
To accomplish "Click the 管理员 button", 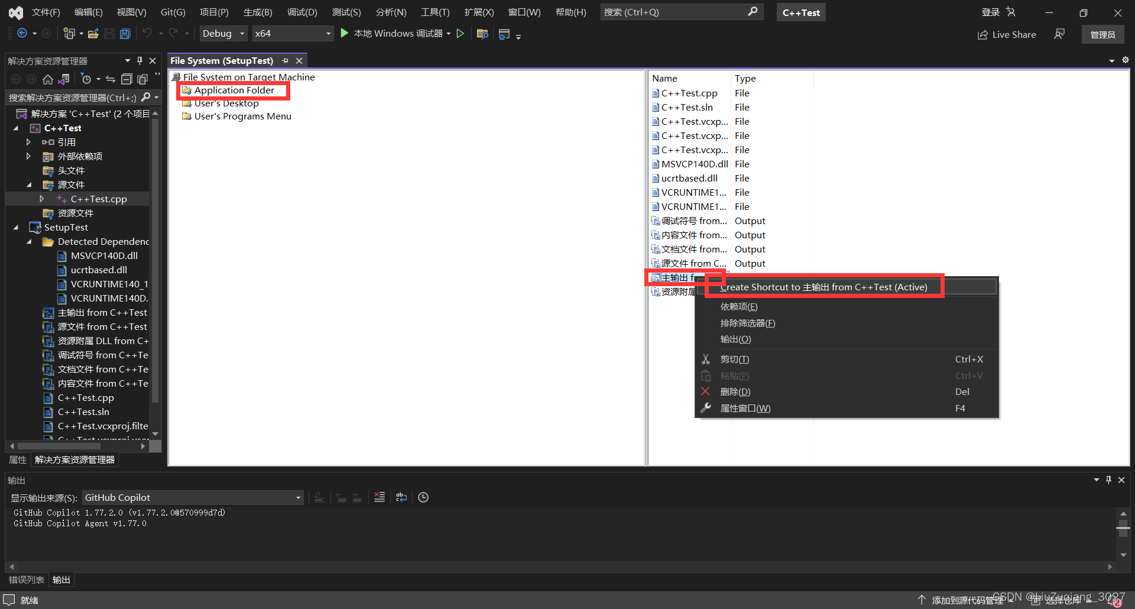I will point(1102,34).
